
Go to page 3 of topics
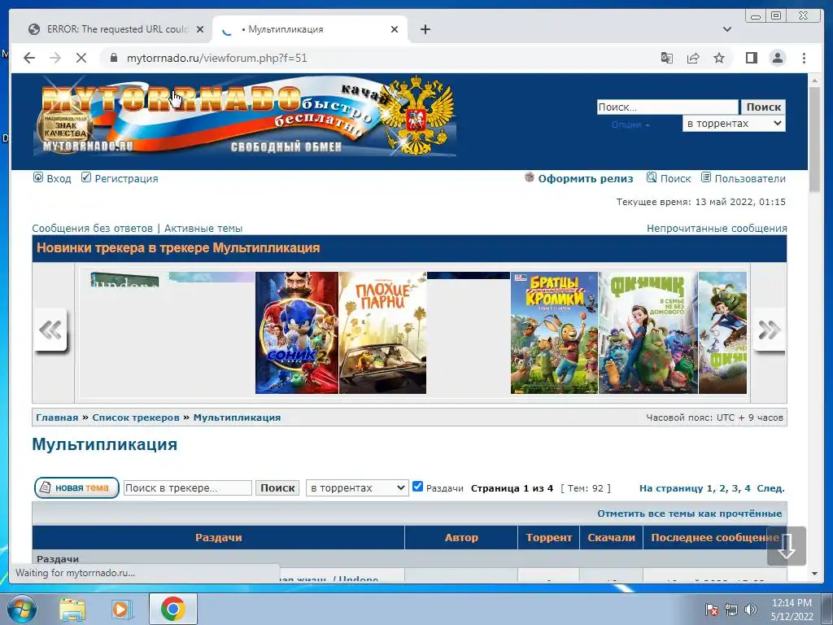[x=735, y=488]
